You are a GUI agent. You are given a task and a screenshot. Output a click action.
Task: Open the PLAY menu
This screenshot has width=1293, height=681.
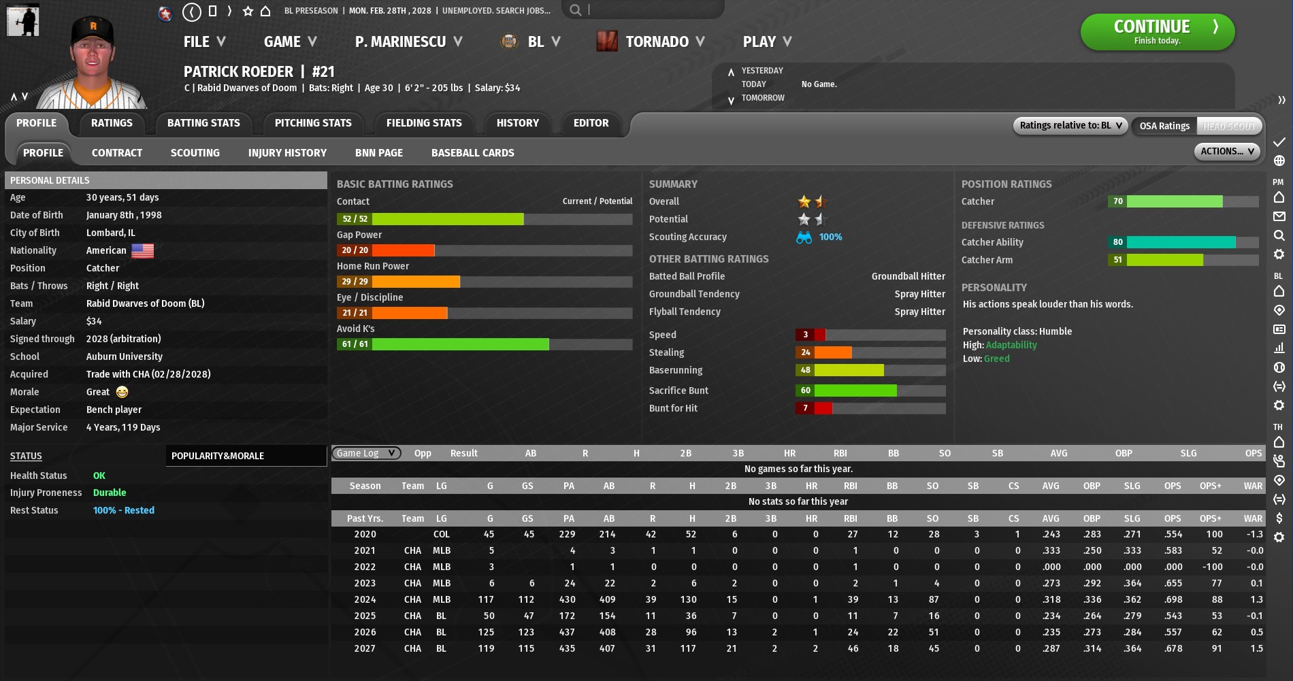click(x=768, y=41)
